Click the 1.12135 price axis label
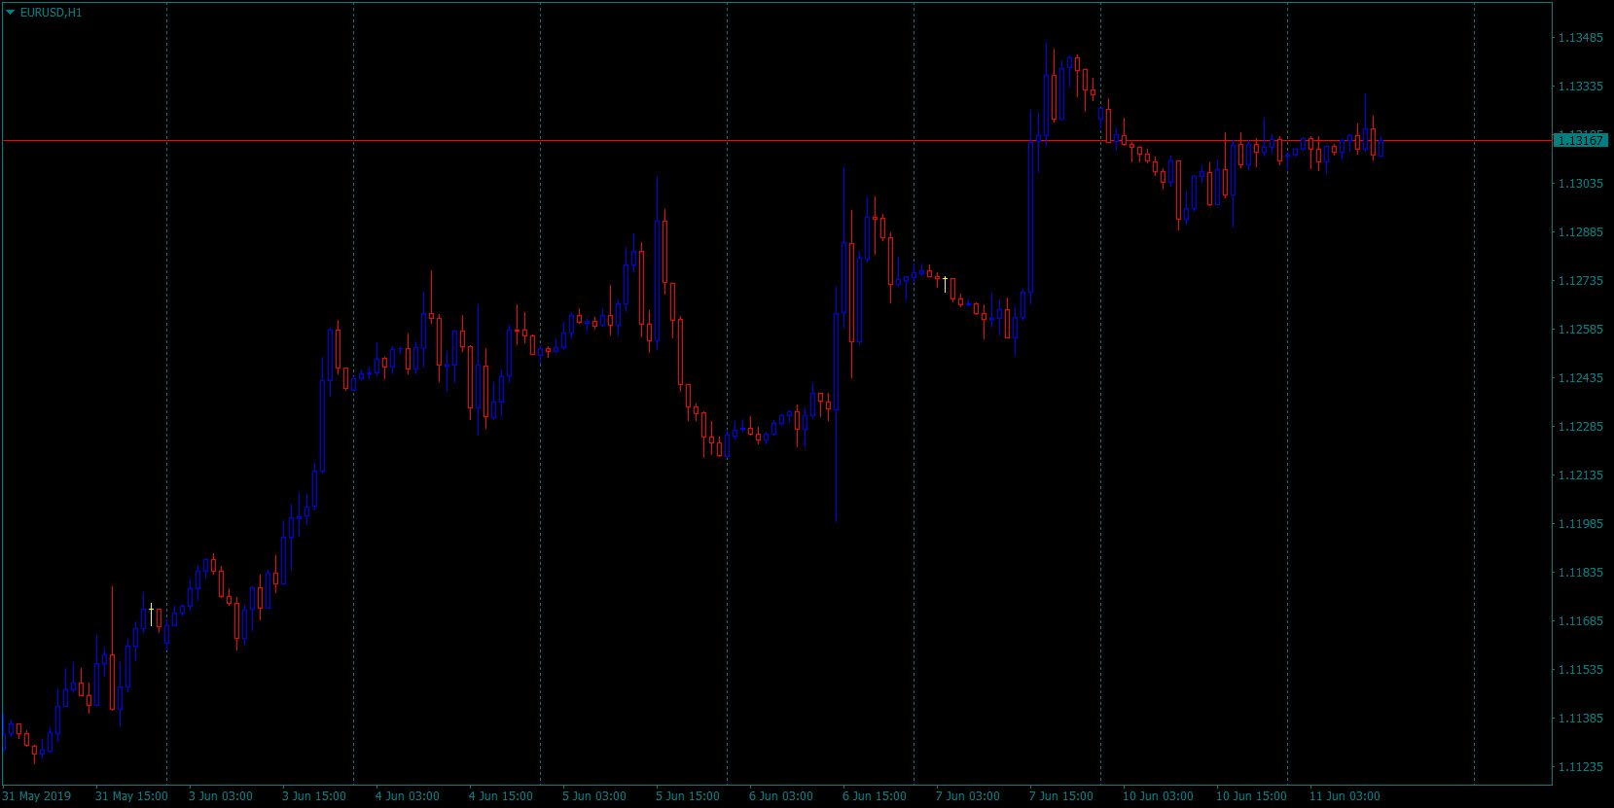Image resolution: width=1614 pixels, height=808 pixels. click(x=1581, y=475)
